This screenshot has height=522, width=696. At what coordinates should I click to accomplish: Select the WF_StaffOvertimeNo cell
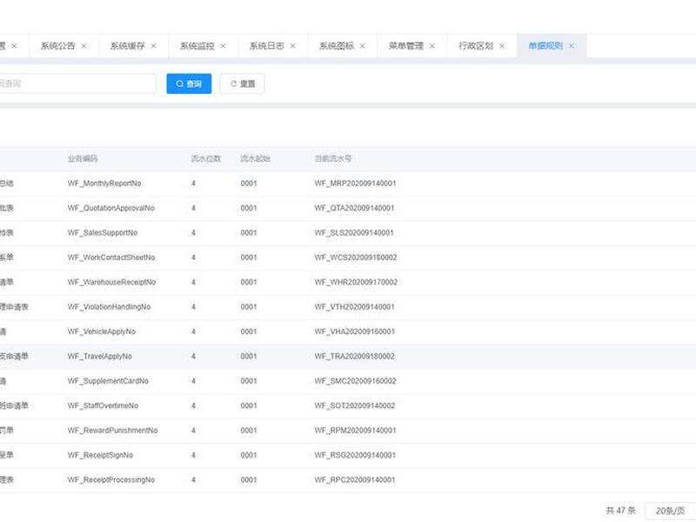point(103,405)
